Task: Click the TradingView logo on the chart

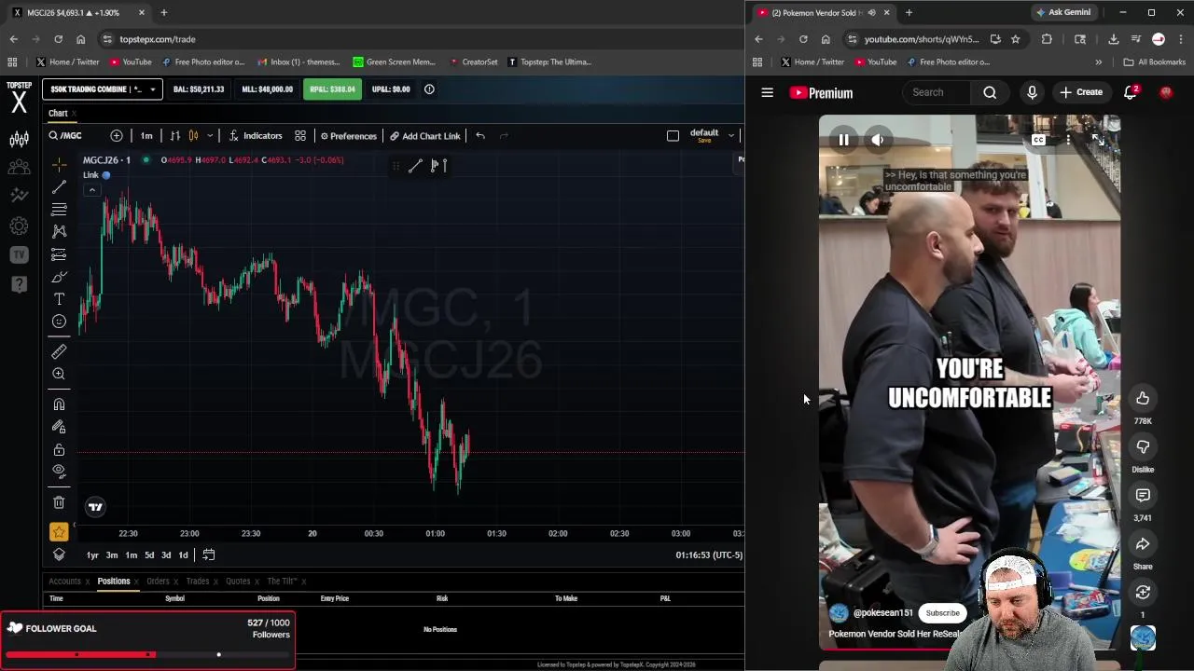Action: point(95,507)
